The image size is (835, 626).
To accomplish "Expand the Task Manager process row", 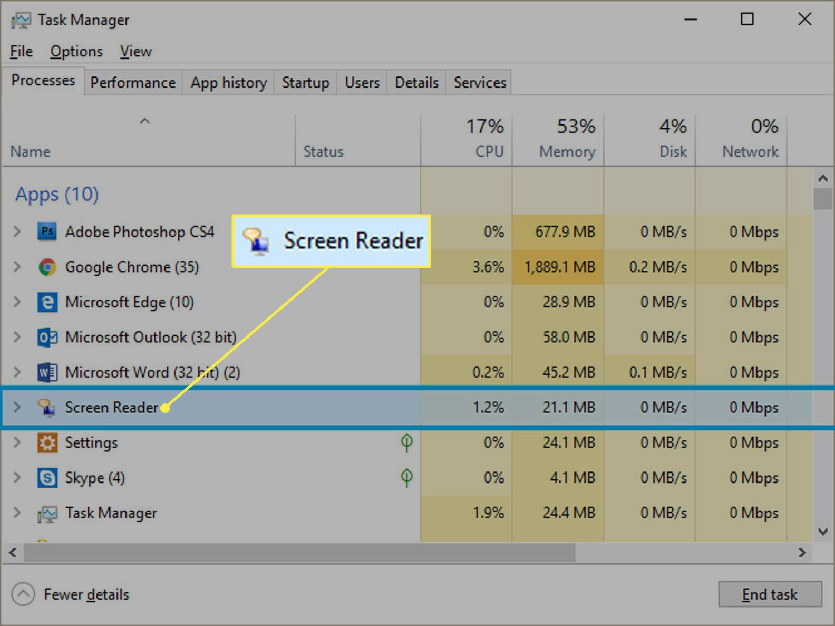I will pos(17,513).
